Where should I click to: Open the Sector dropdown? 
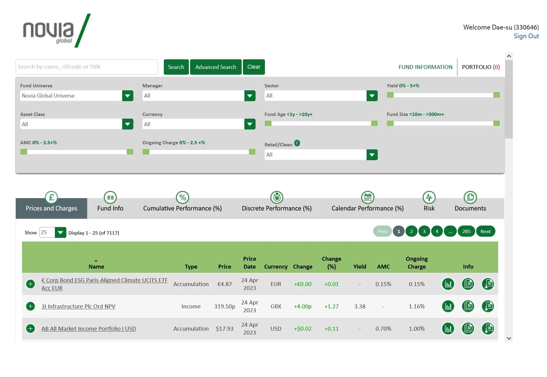pos(372,96)
